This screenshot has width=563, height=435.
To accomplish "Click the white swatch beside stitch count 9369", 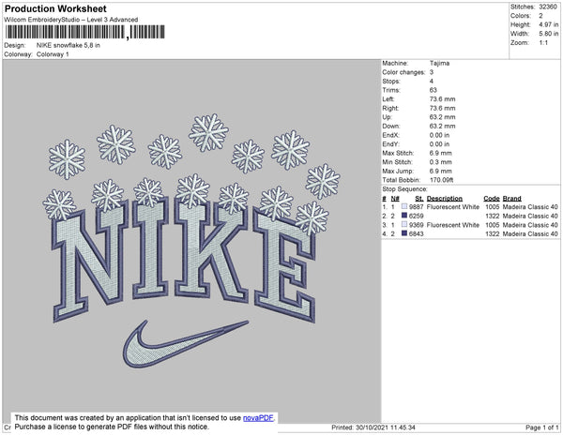I will tap(404, 224).
